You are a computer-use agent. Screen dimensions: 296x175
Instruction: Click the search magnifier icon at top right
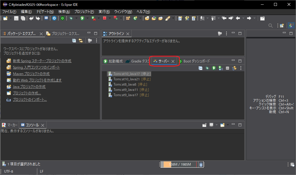271,26
